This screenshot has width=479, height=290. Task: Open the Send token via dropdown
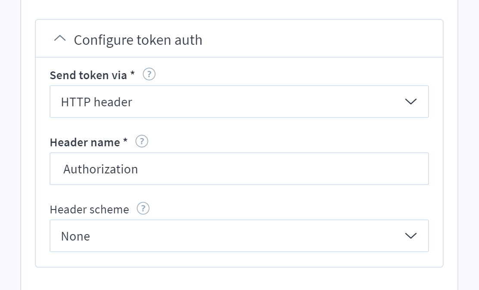pyautogui.click(x=239, y=102)
